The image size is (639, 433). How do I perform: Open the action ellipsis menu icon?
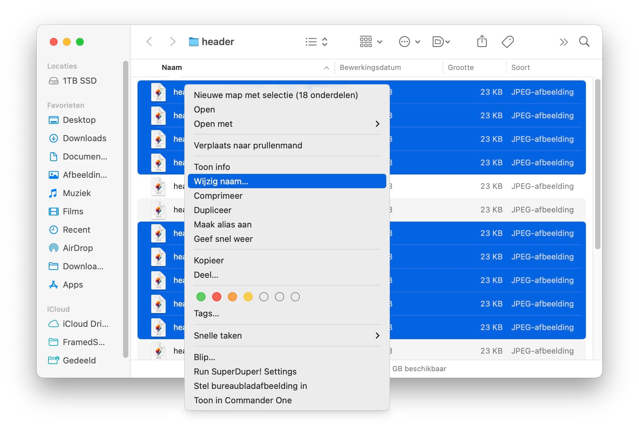click(404, 42)
